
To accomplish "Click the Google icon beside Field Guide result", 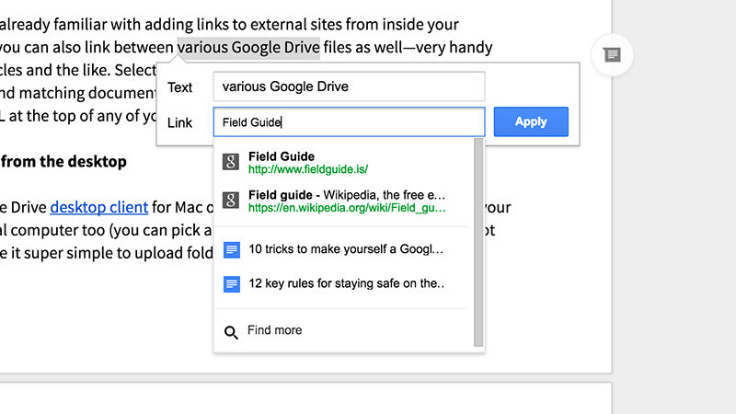I will coord(232,163).
